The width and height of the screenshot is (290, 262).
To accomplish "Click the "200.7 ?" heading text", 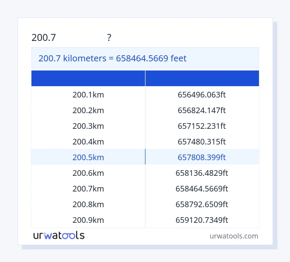I will tap(71, 38).
